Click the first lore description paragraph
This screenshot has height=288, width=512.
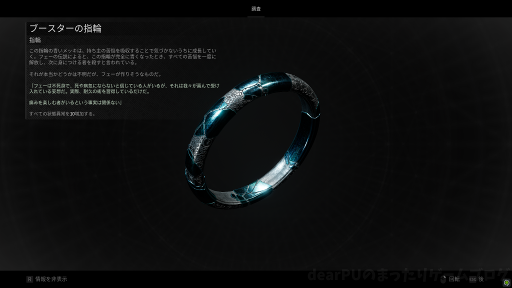pos(122,56)
